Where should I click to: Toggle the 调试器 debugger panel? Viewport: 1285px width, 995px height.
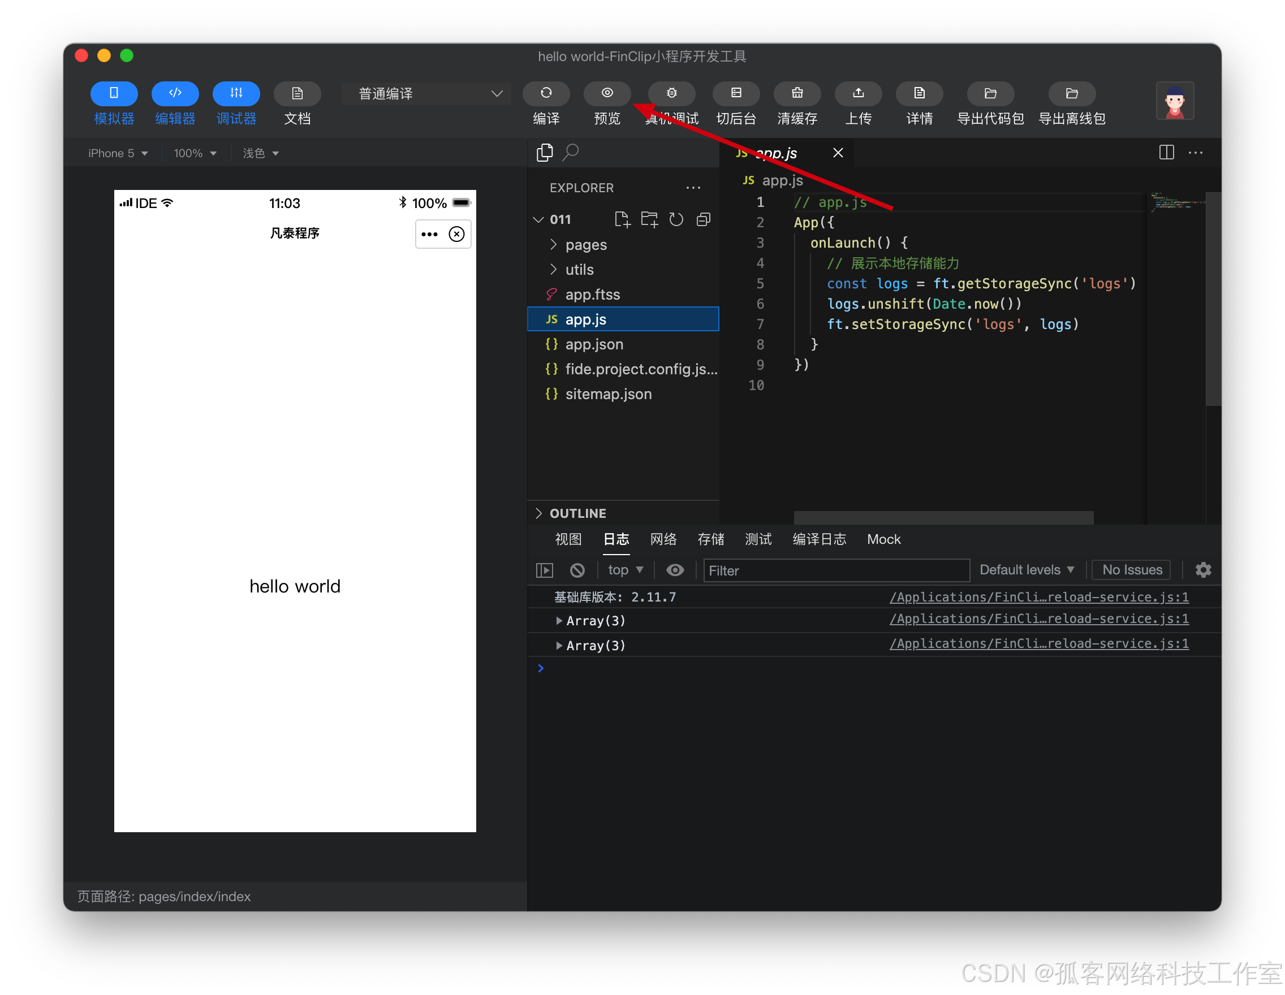236,93
